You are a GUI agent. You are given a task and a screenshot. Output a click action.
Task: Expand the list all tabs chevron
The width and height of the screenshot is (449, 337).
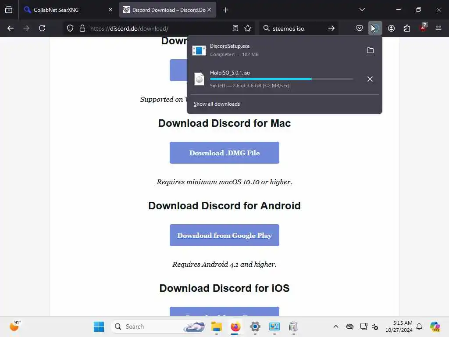[x=362, y=10]
